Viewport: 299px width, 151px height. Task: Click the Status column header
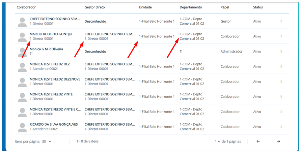[x=258, y=7]
